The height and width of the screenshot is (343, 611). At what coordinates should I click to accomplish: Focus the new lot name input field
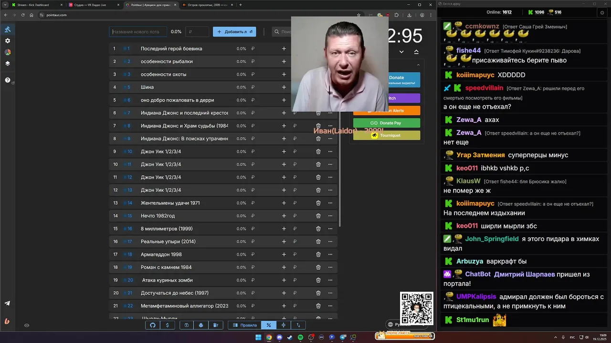[x=138, y=32]
